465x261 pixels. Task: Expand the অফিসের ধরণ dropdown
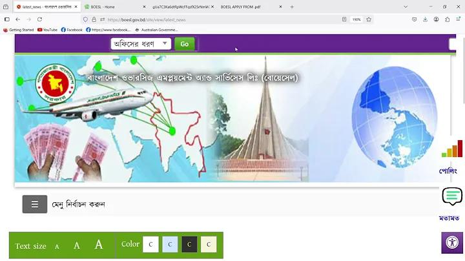click(141, 44)
